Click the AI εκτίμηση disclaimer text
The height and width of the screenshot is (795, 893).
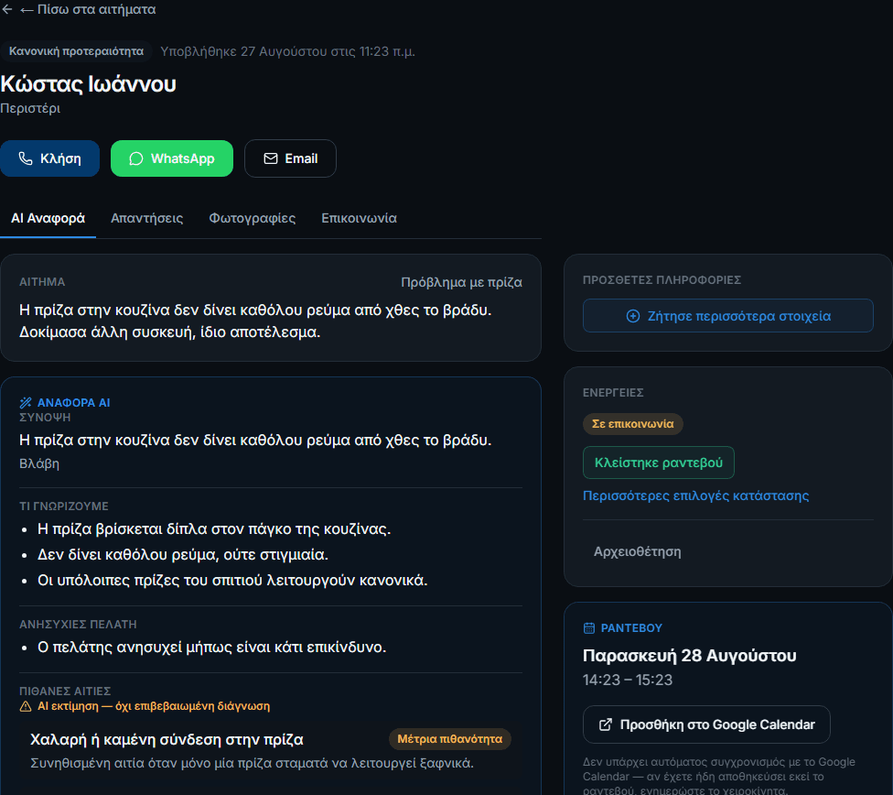(154, 706)
